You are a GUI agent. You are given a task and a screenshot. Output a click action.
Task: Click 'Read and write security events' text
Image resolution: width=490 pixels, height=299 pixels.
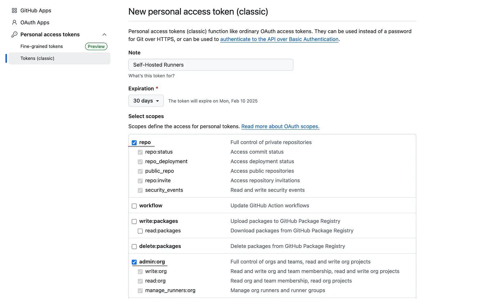(268, 190)
